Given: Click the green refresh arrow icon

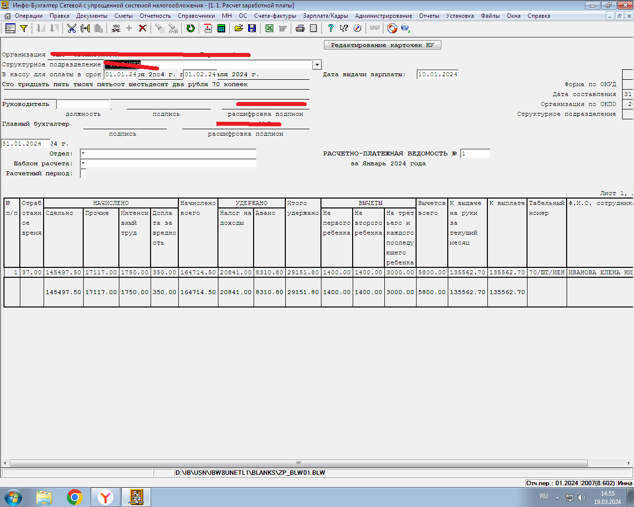Looking at the screenshot, I should (x=191, y=28).
